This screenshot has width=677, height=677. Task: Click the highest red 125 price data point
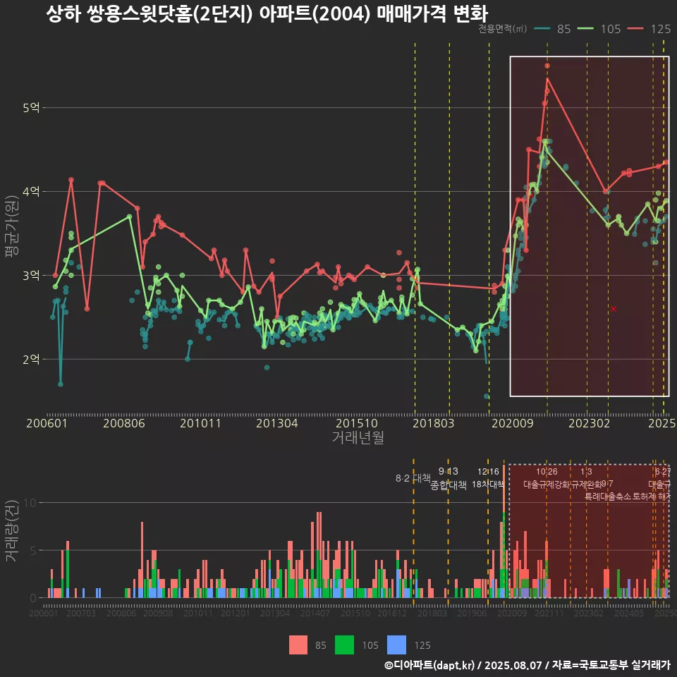point(547,66)
